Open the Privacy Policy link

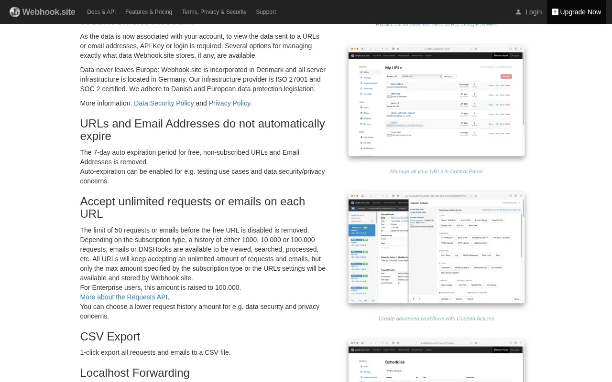click(x=229, y=103)
